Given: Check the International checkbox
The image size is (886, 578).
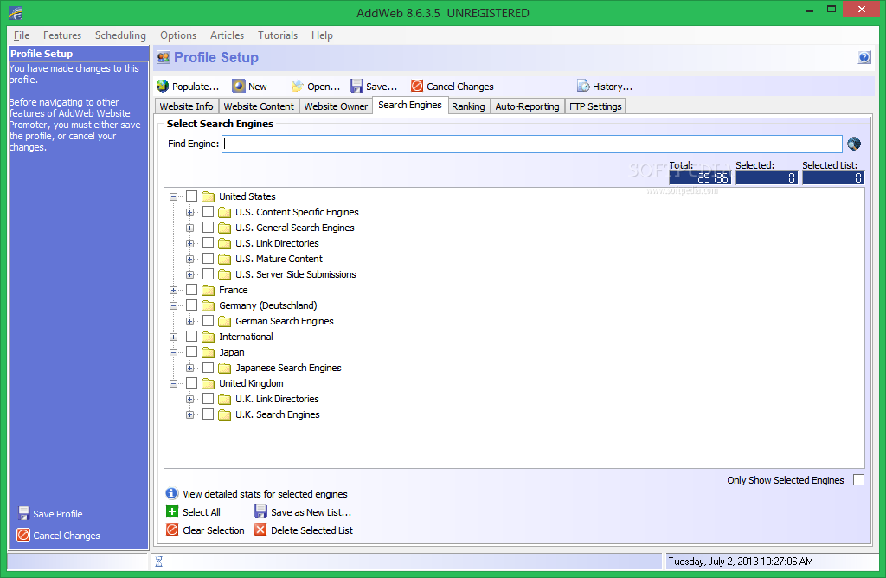Looking at the screenshot, I should point(191,337).
